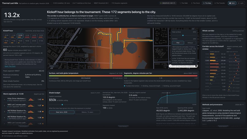Set map camera to Oblique
This screenshot has height=139, width=247.
click(190, 43)
